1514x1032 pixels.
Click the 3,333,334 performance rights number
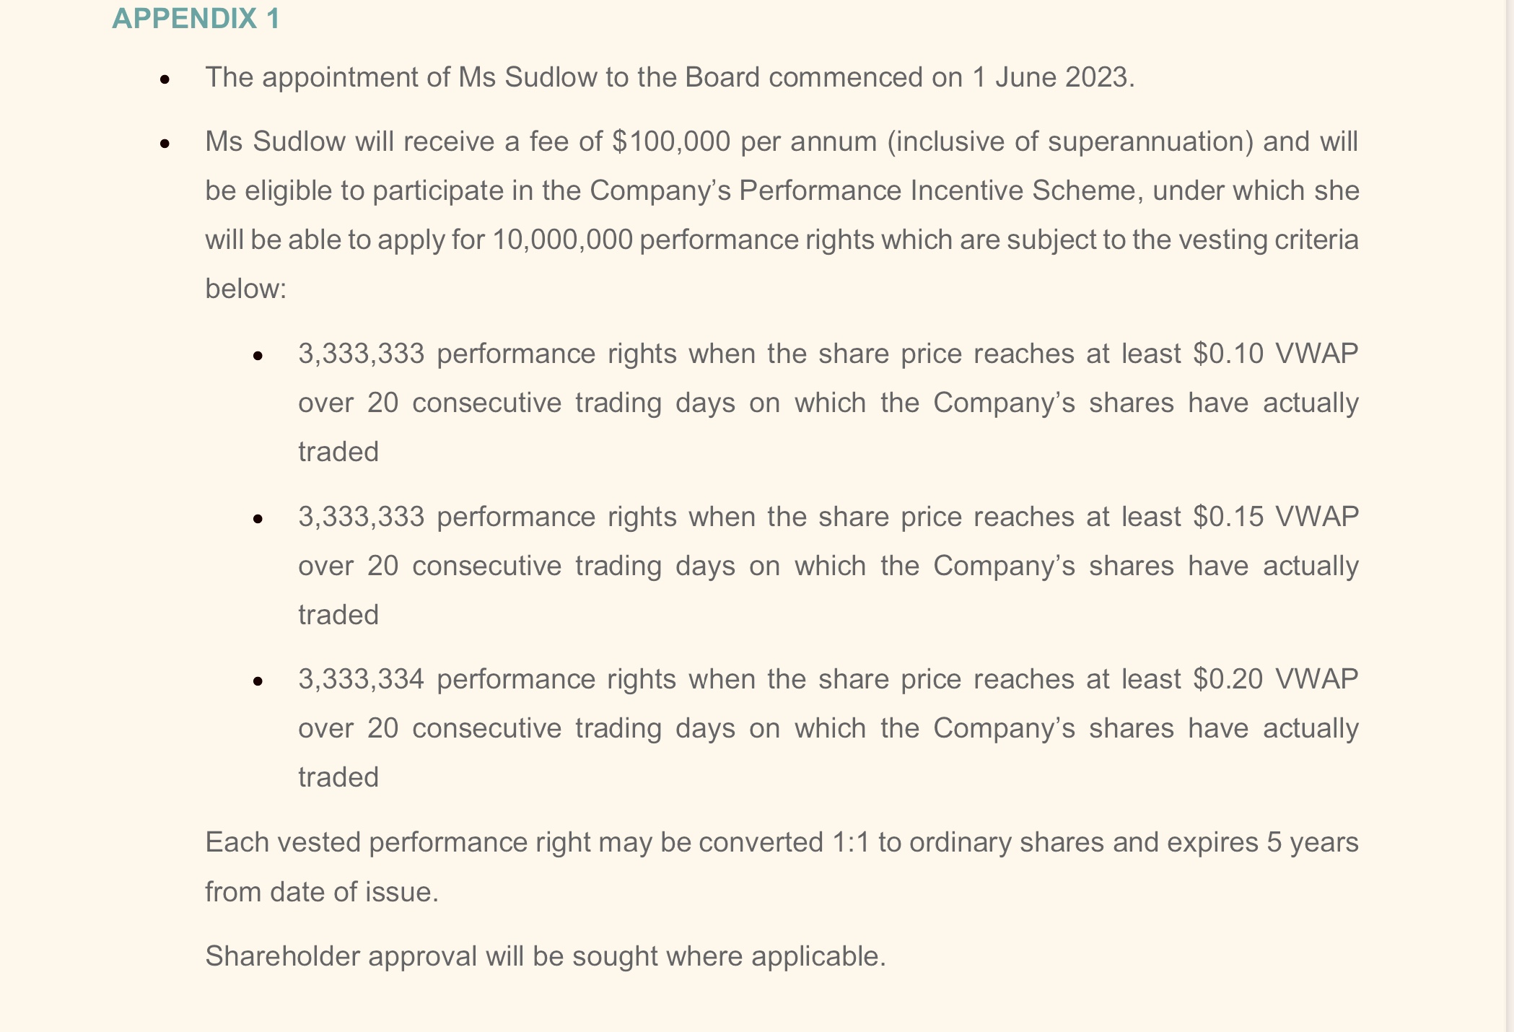(x=361, y=680)
